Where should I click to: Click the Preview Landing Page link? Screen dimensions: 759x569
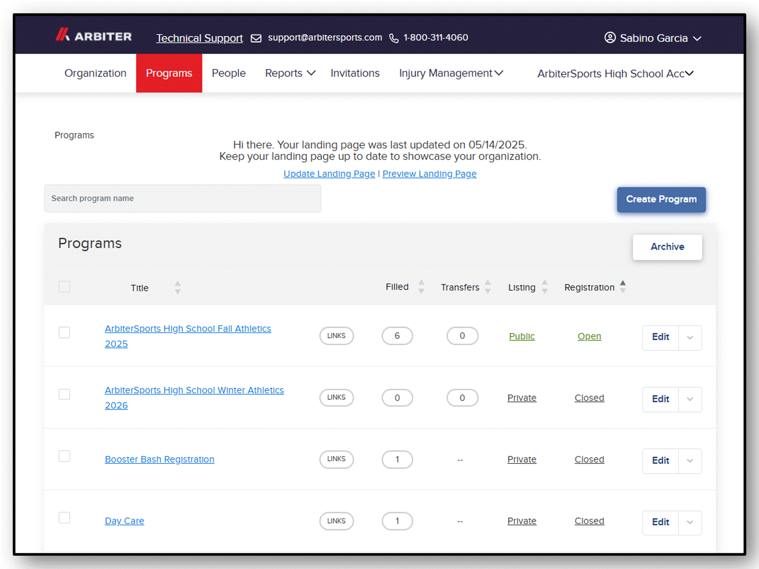click(430, 174)
